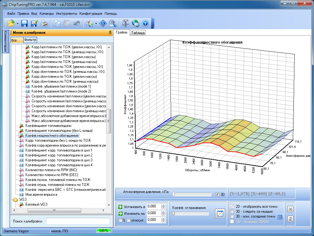314x236 pixels.
Task: Click the blue help question mark icon
Action: (x=145, y=23)
